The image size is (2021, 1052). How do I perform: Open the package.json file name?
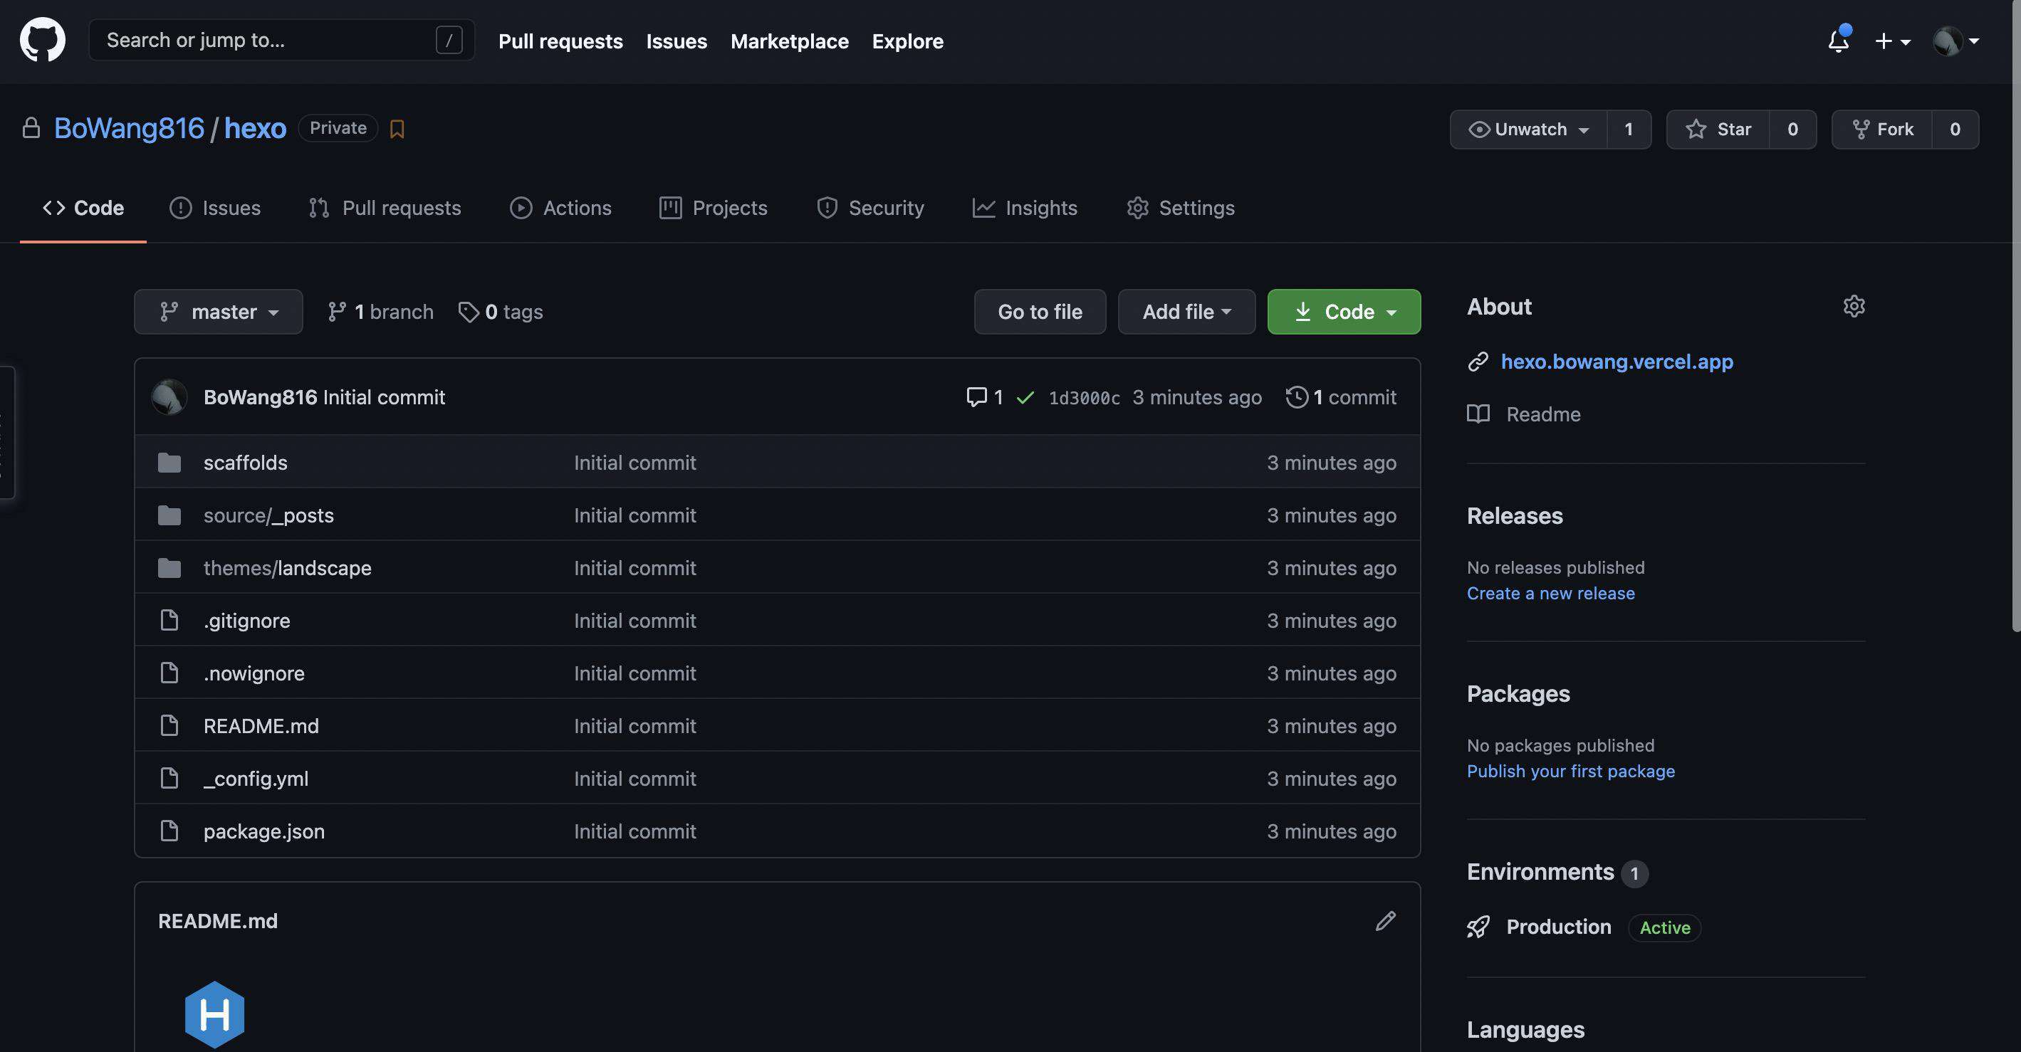[263, 831]
